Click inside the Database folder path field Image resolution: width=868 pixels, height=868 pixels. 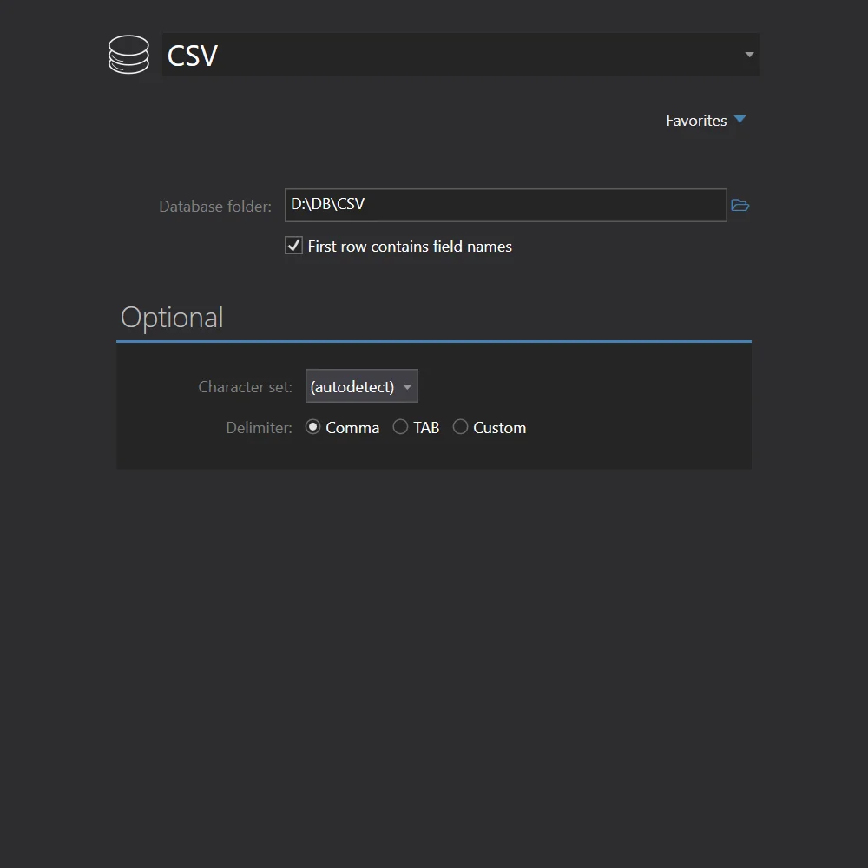click(505, 205)
